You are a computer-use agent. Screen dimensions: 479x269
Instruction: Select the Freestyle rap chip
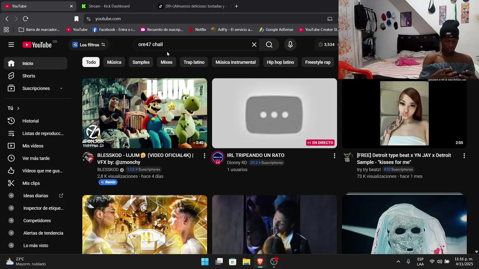click(318, 62)
